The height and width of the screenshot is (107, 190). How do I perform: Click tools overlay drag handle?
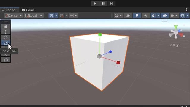[6, 21]
